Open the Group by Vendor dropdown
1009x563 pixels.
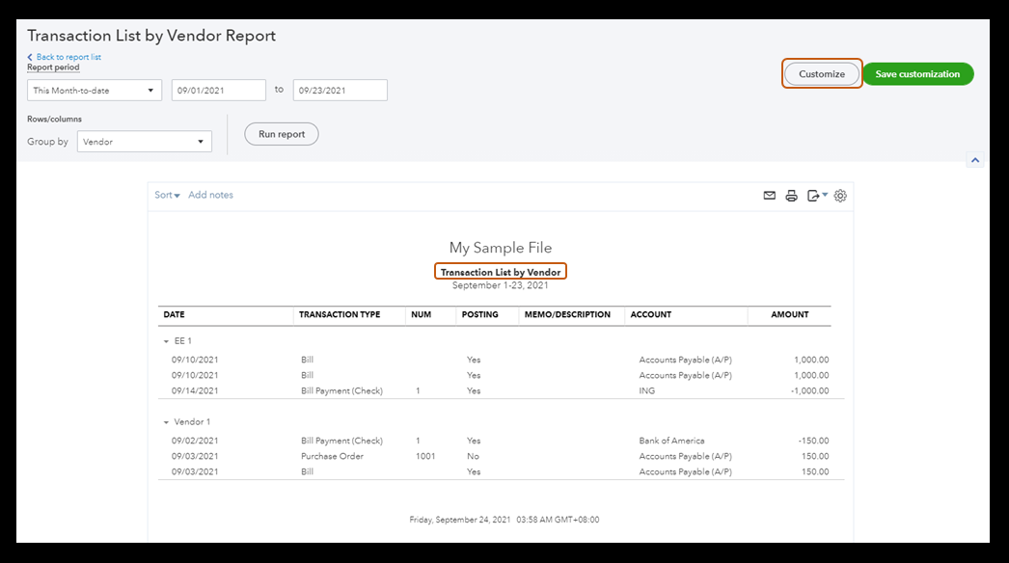click(145, 142)
